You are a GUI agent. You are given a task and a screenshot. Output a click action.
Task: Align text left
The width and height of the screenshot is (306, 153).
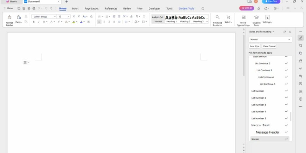click(x=99, y=22)
